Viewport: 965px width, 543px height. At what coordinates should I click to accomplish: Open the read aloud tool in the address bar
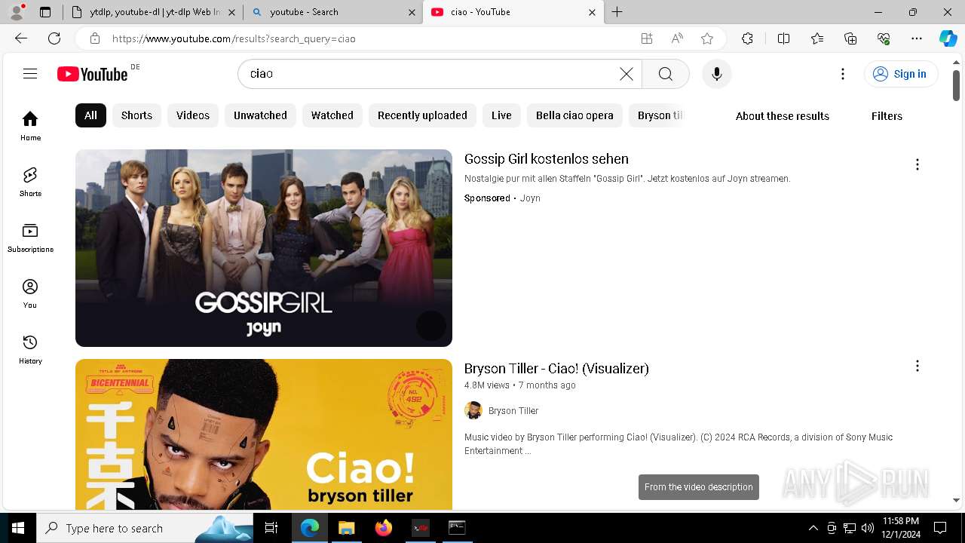point(677,38)
